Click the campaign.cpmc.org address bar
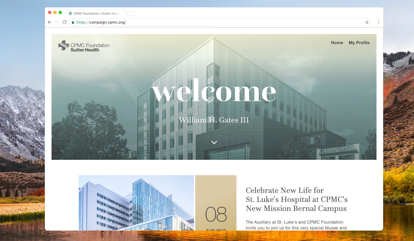 (220, 22)
